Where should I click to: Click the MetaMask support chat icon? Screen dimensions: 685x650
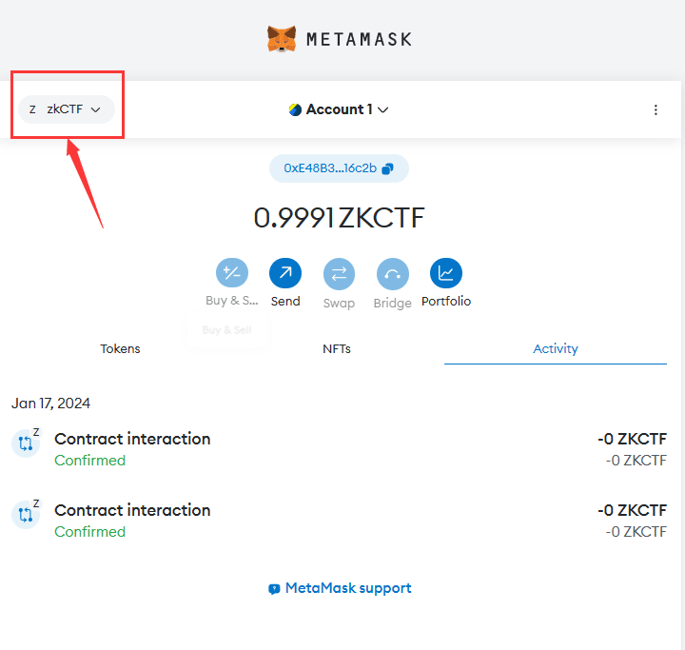(x=274, y=589)
